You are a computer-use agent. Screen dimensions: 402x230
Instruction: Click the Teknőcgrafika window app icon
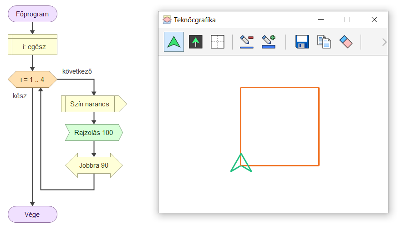167,20
